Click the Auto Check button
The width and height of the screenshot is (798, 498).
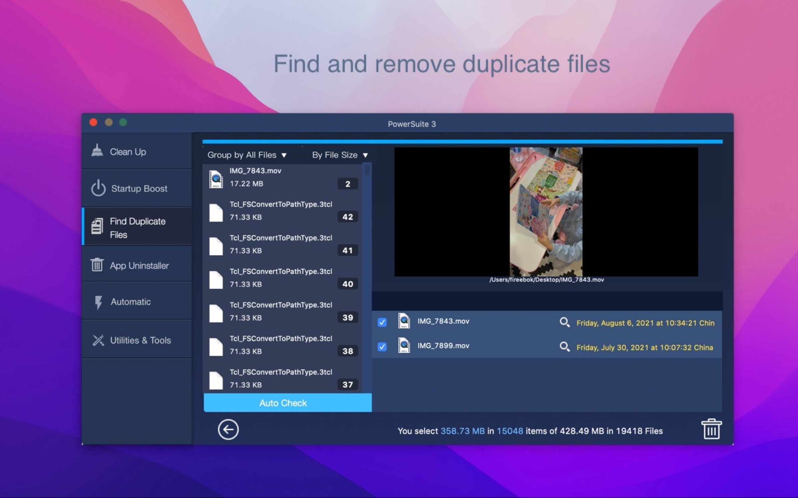pyautogui.click(x=288, y=403)
